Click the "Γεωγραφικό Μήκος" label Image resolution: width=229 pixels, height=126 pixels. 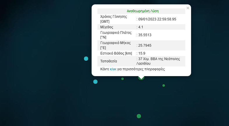116,43
